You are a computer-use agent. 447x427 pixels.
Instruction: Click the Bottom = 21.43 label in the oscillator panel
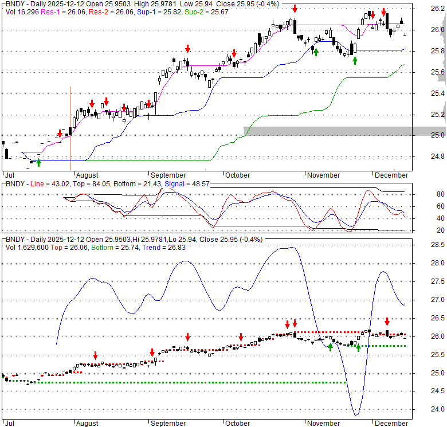point(138,184)
